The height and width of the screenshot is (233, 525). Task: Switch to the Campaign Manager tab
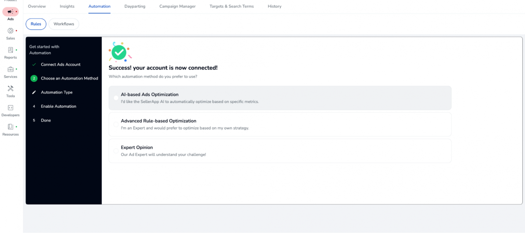click(x=177, y=6)
